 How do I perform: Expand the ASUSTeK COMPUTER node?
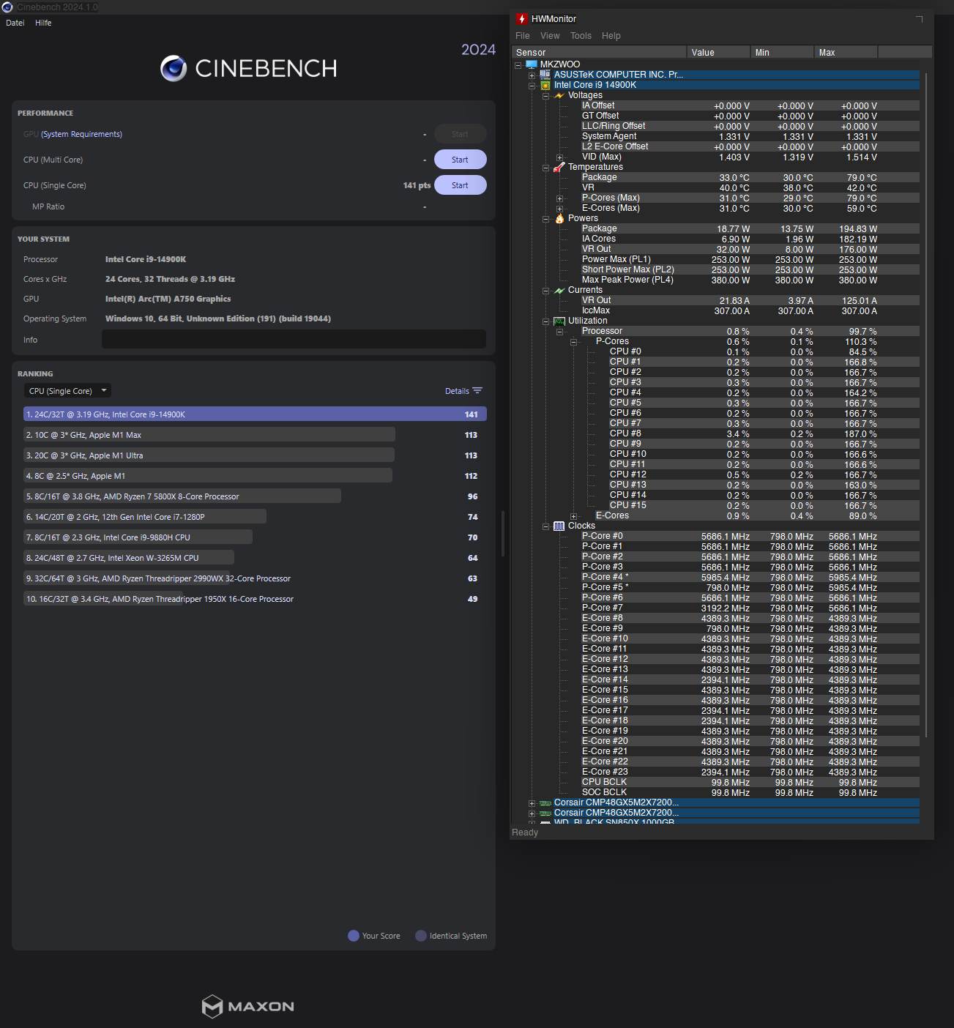[532, 75]
